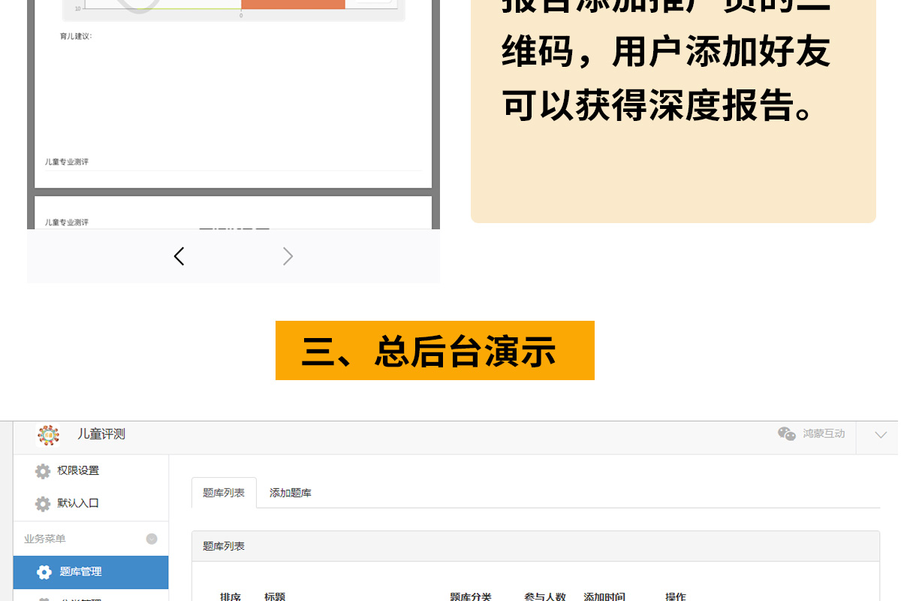Screen dimensions: 901x601
Task: Go back with the left arrow
Action: [x=179, y=256]
